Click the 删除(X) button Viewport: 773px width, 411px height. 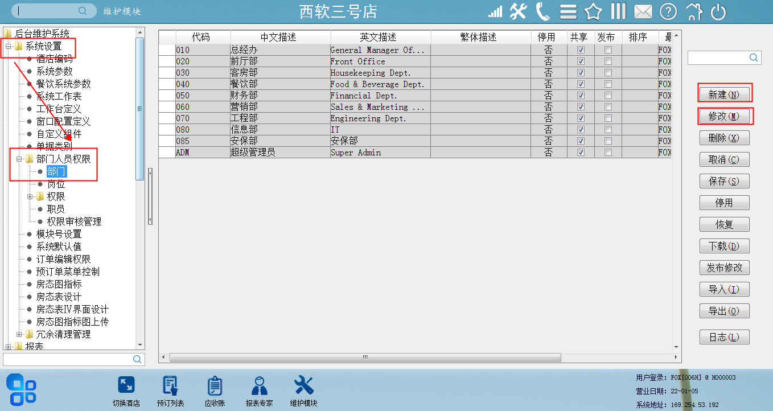coord(724,138)
